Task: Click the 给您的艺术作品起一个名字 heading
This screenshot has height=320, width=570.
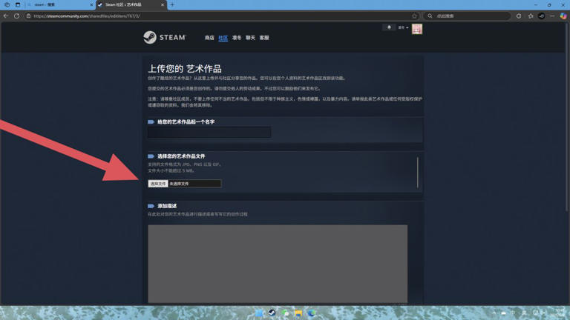Action: click(186, 122)
